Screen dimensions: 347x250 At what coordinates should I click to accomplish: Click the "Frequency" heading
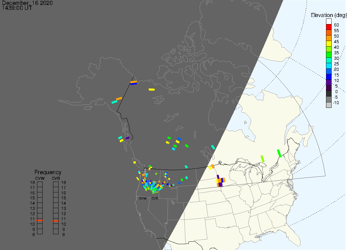coord(48,172)
